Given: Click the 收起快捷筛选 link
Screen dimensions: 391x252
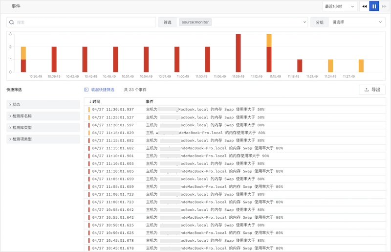Looking at the screenshot, I should [x=103, y=90].
